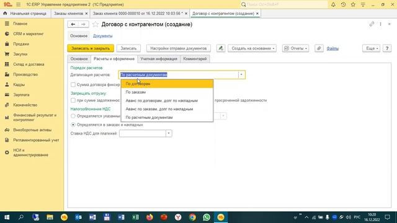Open CRM и маркетинг section
The height and width of the screenshot is (223, 397).
[x=29, y=33]
